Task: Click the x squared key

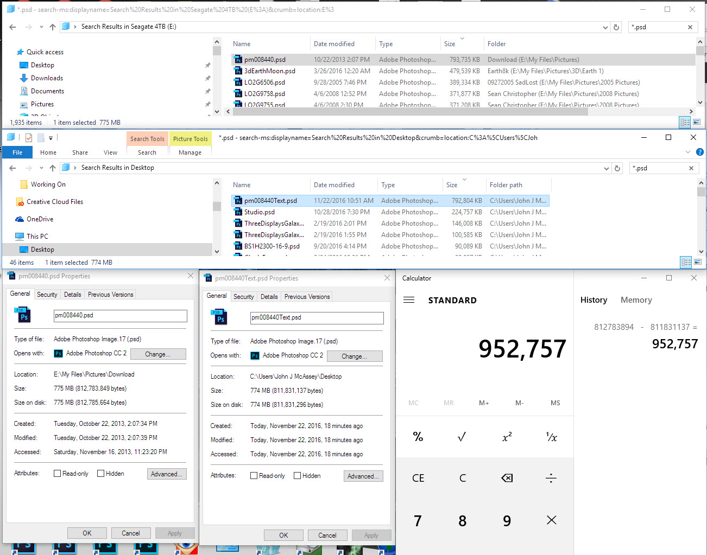Action: tap(507, 437)
